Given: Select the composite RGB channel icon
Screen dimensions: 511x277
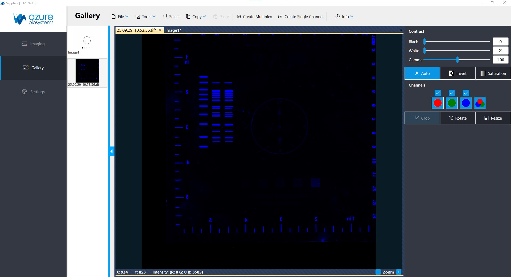Looking at the screenshot, I should click(x=480, y=103).
